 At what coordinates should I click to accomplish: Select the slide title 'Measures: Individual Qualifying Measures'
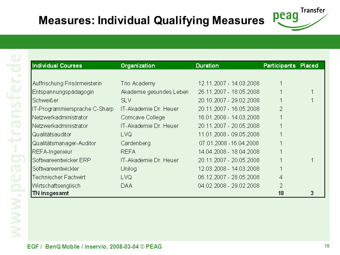(151, 21)
